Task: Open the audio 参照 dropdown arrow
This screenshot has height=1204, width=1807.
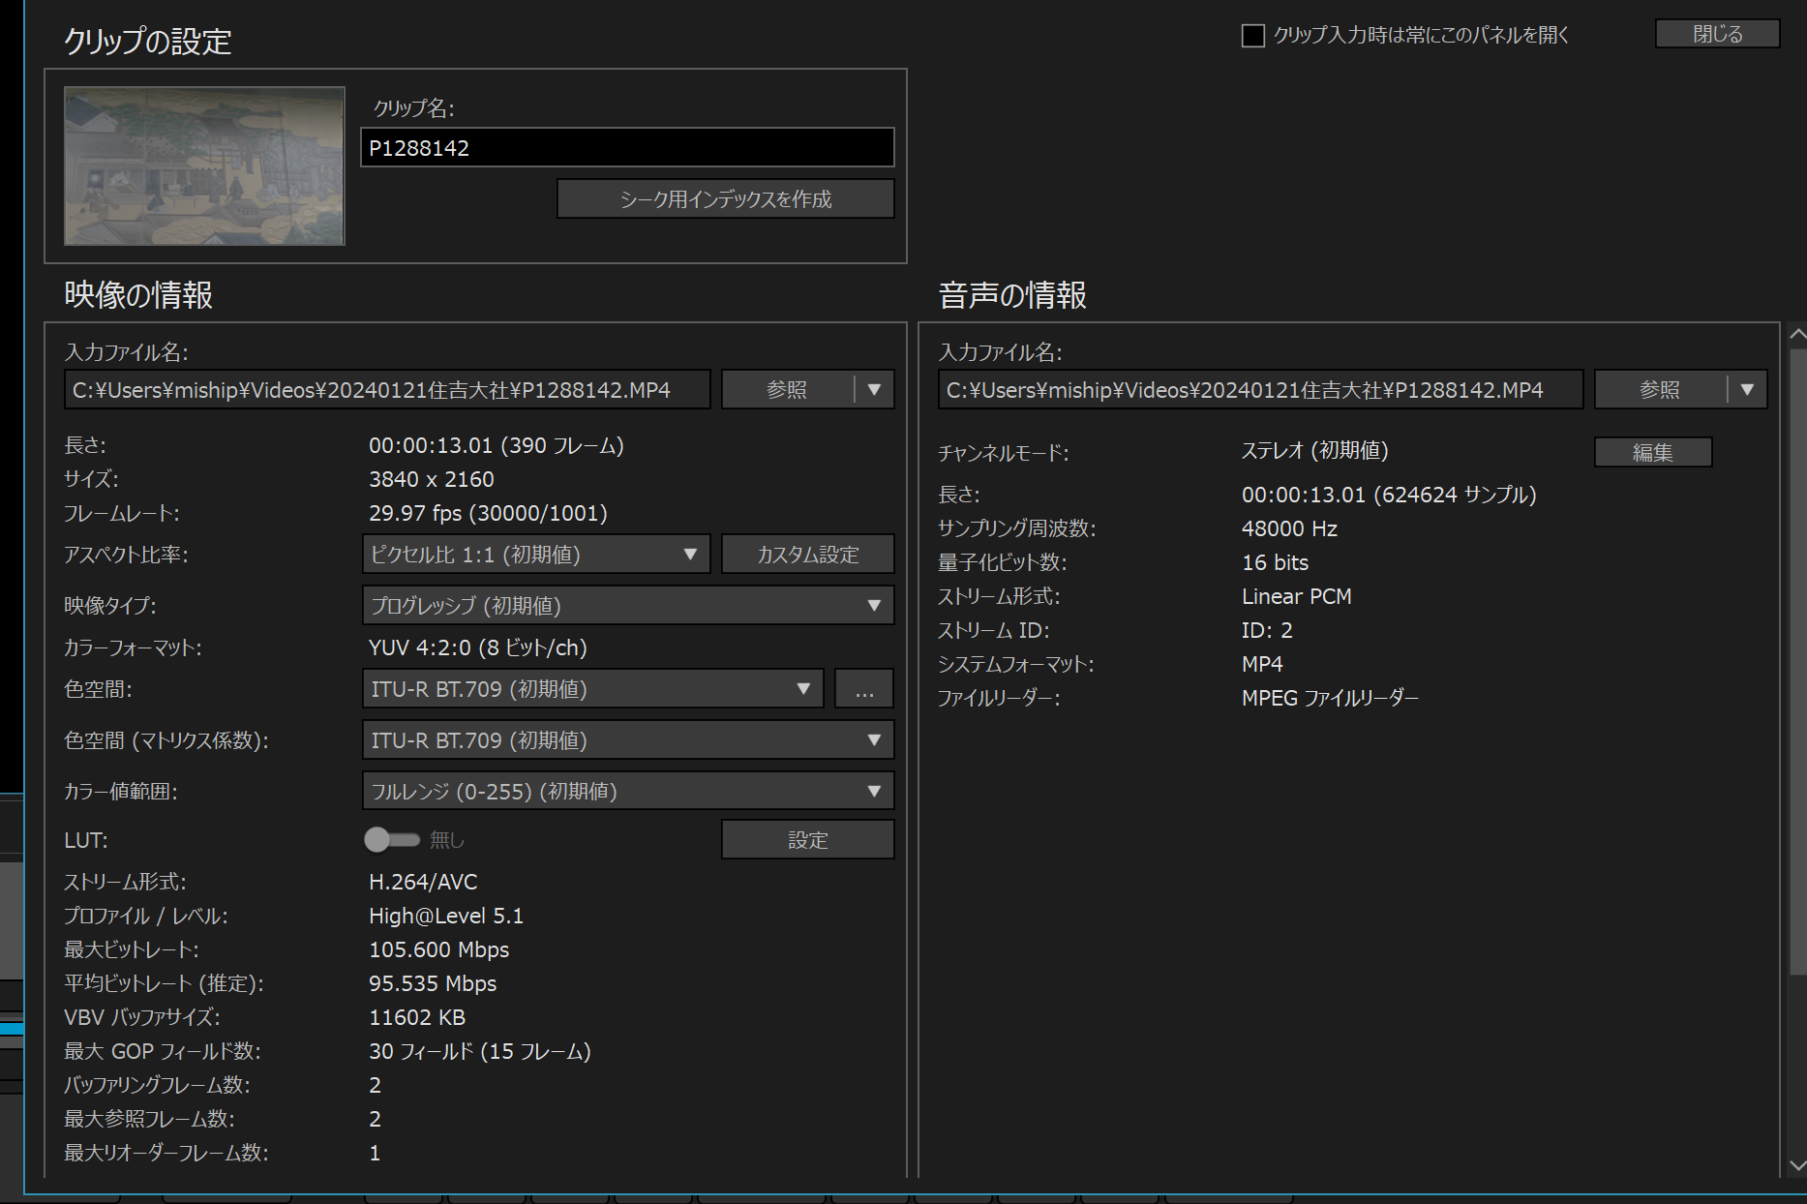Action: pyautogui.click(x=1748, y=390)
